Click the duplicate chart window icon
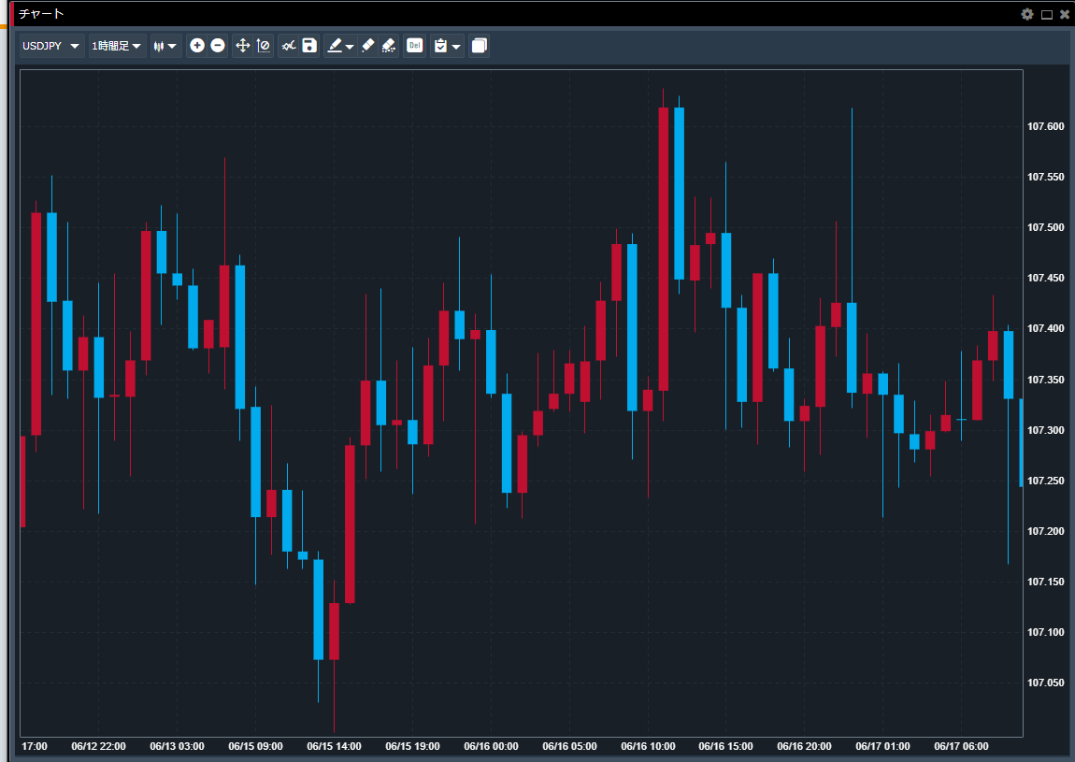 [x=480, y=45]
